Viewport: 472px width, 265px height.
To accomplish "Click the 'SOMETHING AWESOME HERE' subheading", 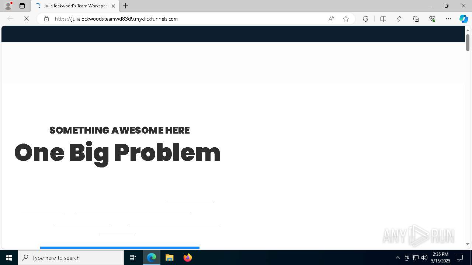I will 119,130.
